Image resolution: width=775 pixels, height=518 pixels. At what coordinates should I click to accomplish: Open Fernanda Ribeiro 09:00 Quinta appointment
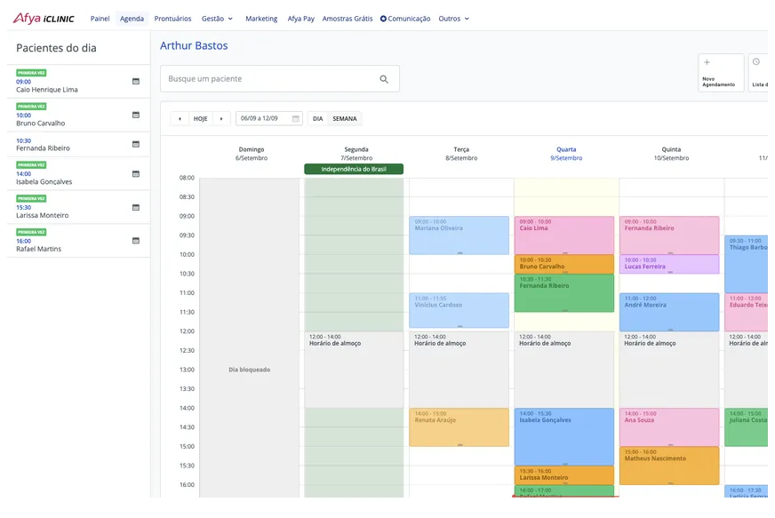pos(669,235)
